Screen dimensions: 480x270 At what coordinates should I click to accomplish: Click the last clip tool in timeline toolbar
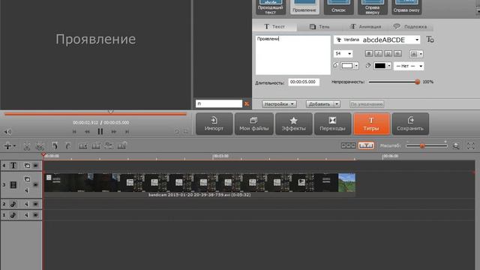pos(121,145)
